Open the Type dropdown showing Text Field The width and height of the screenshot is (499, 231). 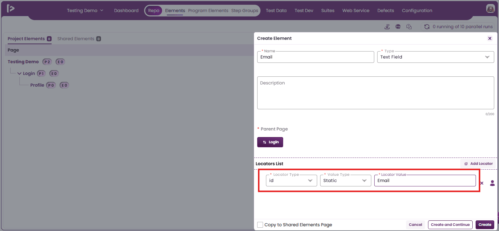tap(435, 57)
